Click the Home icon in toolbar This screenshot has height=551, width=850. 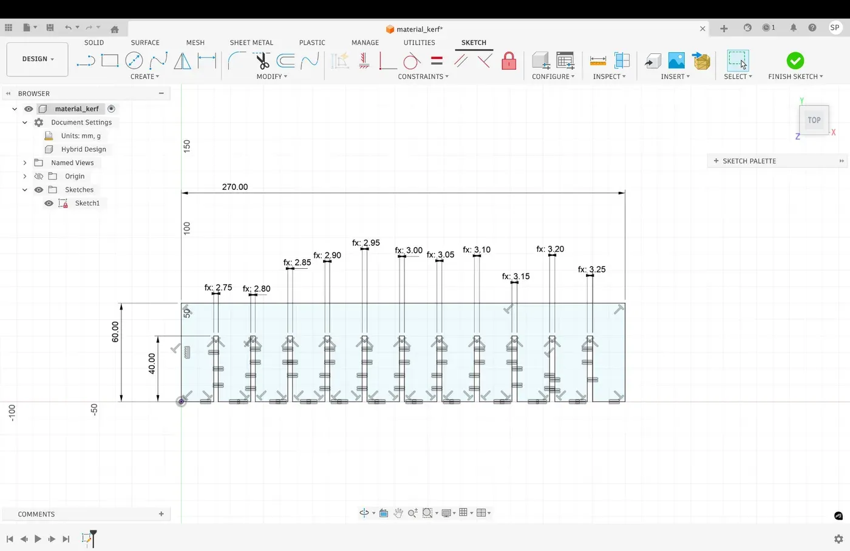(x=115, y=29)
